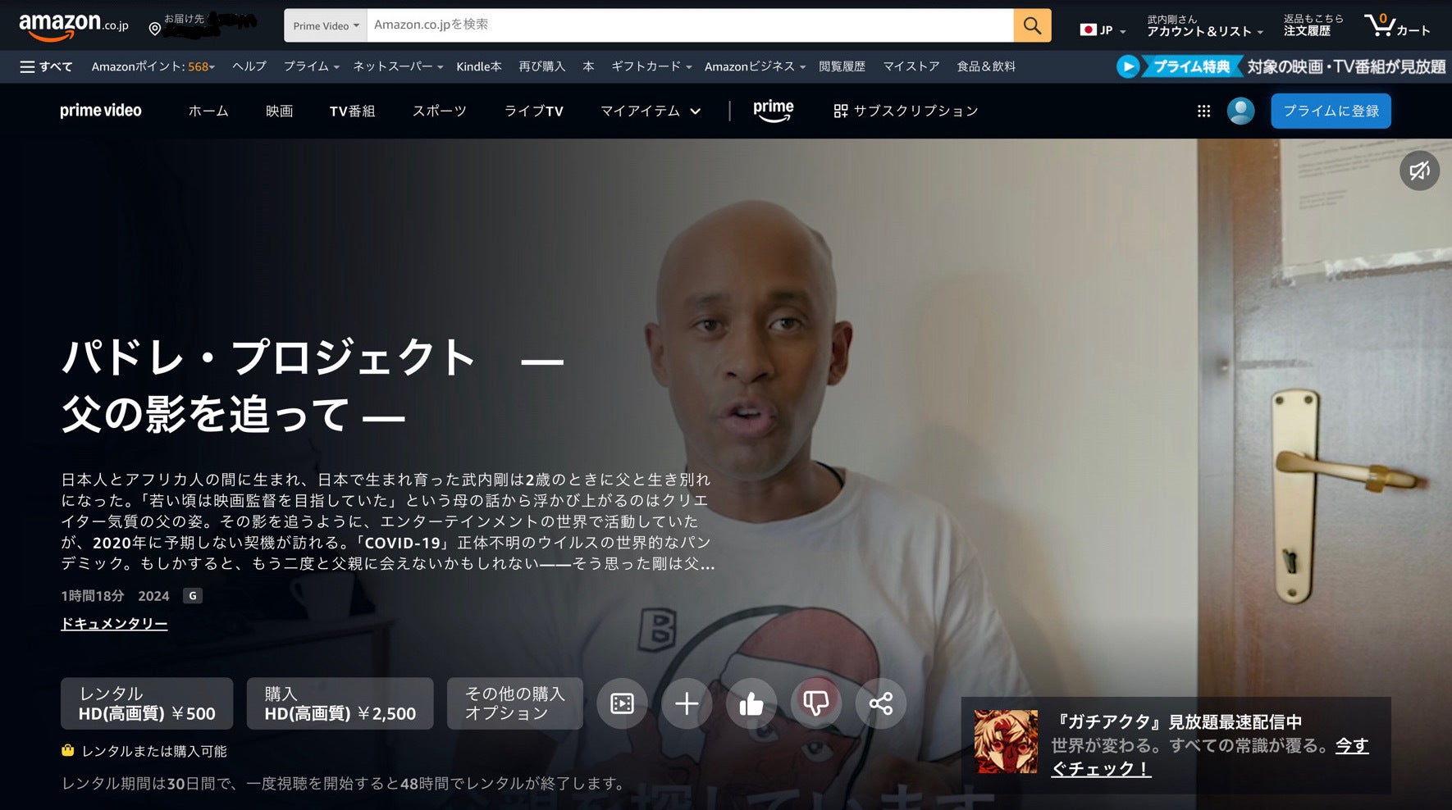Click the thumbs up like icon
This screenshot has height=810, width=1452.
coord(751,703)
